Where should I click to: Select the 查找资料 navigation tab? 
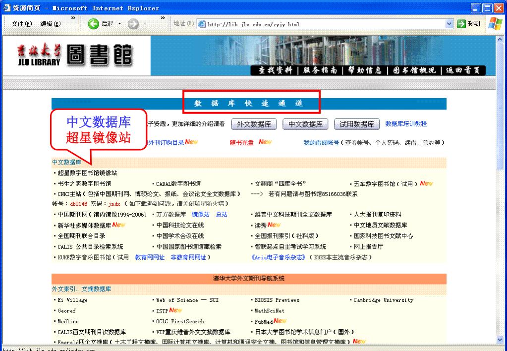tap(275, 70)
